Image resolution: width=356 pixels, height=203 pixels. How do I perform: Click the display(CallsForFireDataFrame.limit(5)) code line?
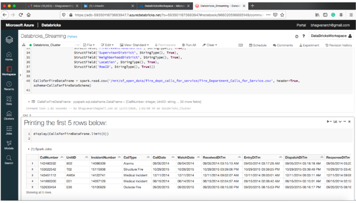71,134
